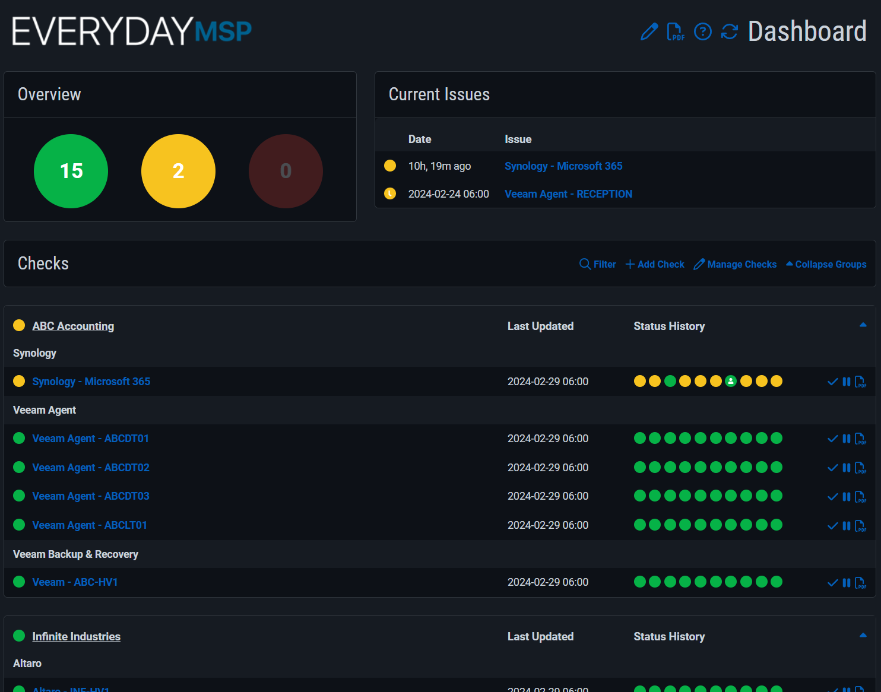Image resolution: width=881 pixels, height=692 pixels.
Task: Click the checkmark icon for Veeam - ABC-HV1
Action: [x=832, y=583]
